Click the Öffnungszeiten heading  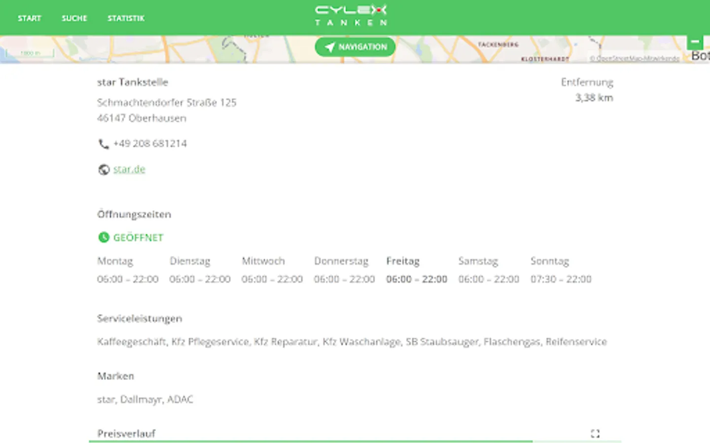point(134,214)
